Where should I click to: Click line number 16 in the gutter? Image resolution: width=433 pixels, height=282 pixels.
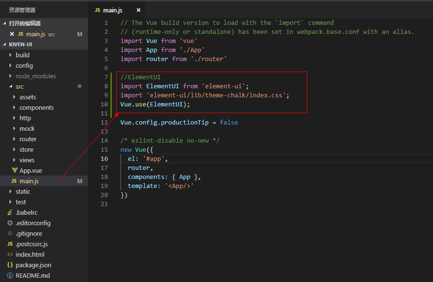(104, 159)
